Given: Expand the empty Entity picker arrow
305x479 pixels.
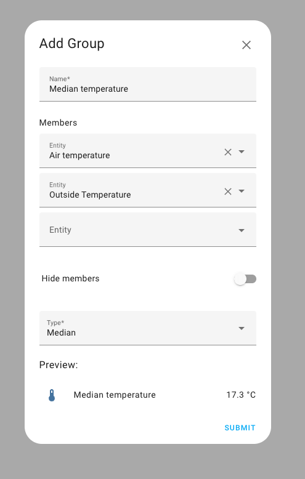Looking at the screenshot, I should pyautogui.click(x=242, y=230).
